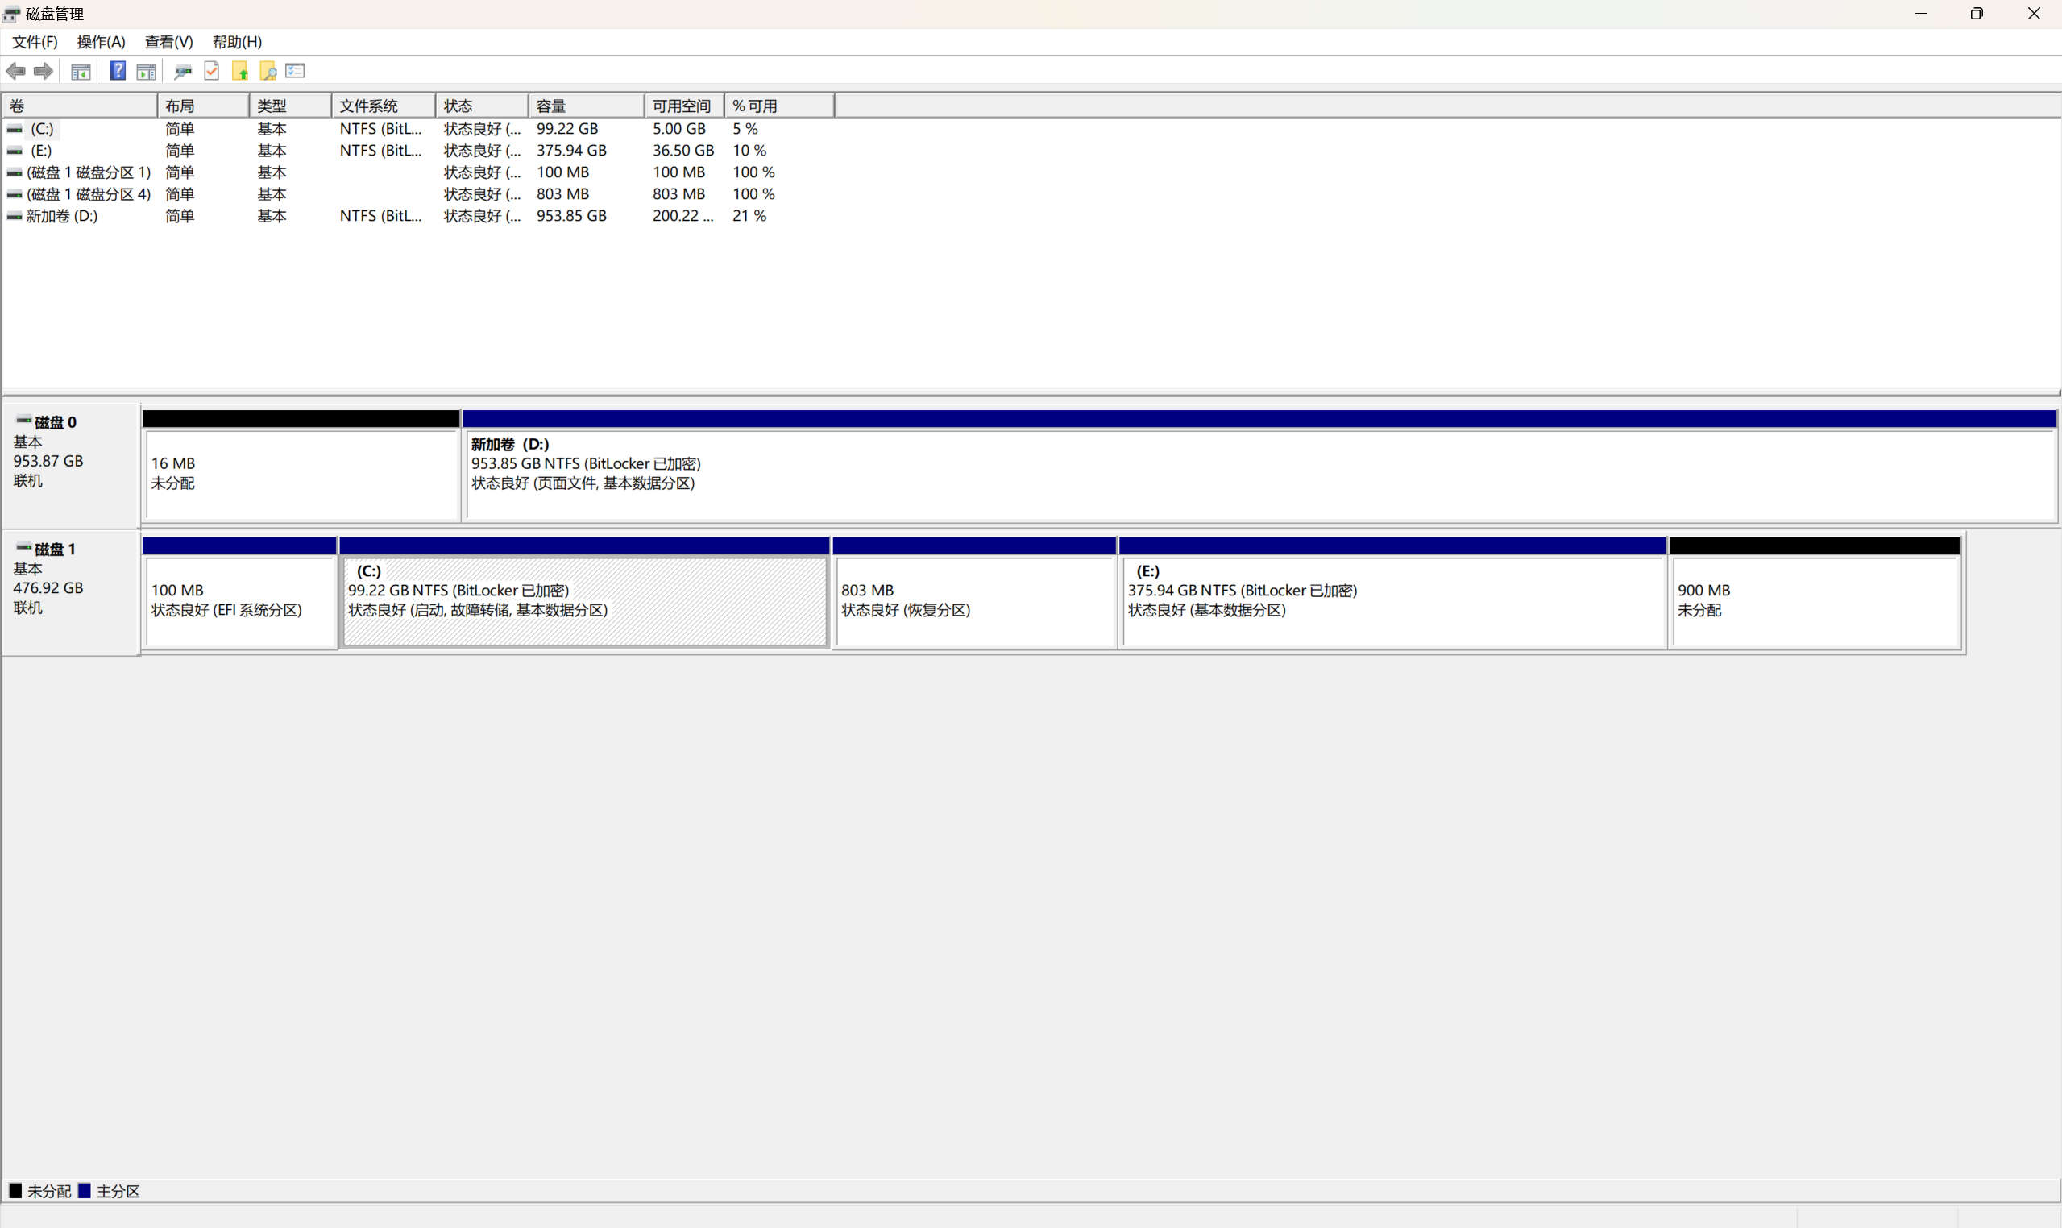This screenshot has width=2062, height=1228.
Task: Click the Back arrow toolbar icon
Action: [x=16, y=71]
